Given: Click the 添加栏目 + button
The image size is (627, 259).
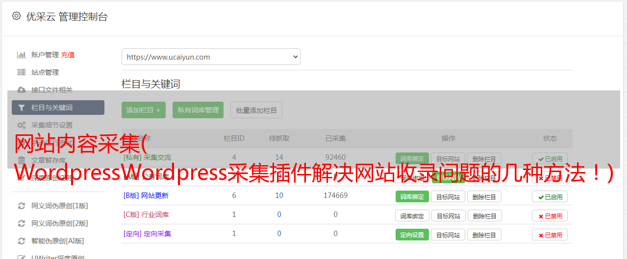Looking at the screenshot, I should [x=144, y=110].
